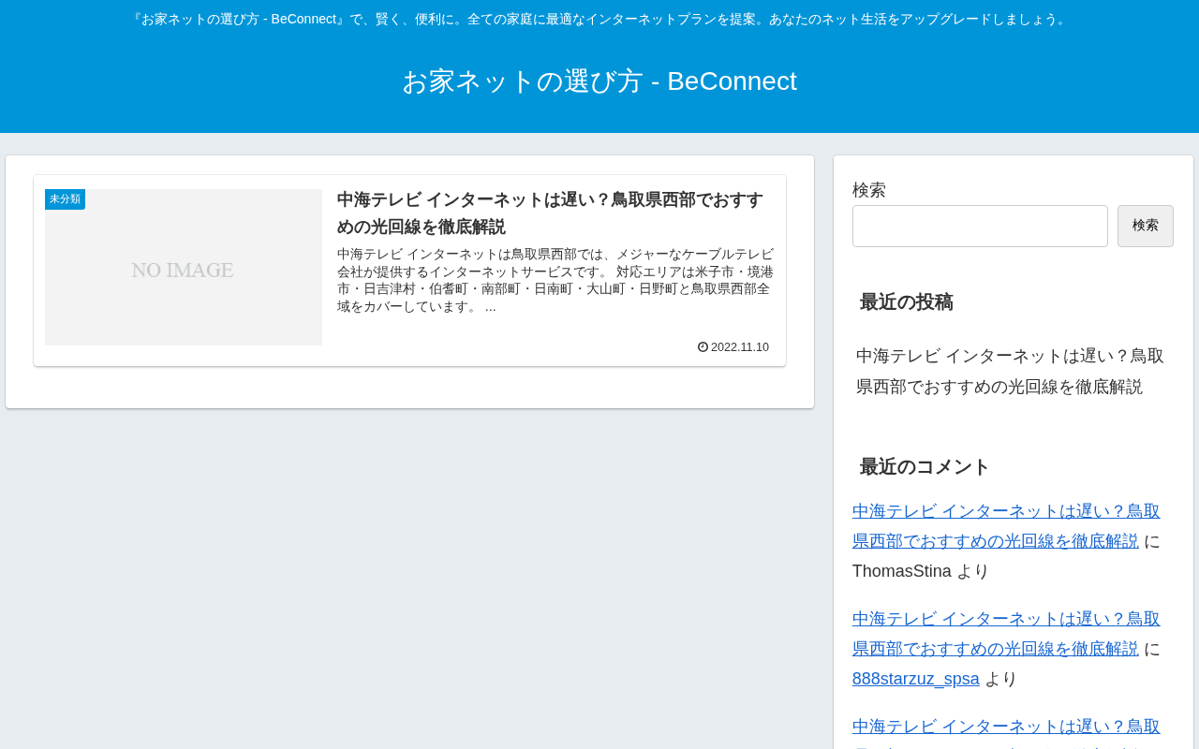1199x749 pixels.
Task: Click the 2022.11.10 post date
Action: [x=740, y=347]
